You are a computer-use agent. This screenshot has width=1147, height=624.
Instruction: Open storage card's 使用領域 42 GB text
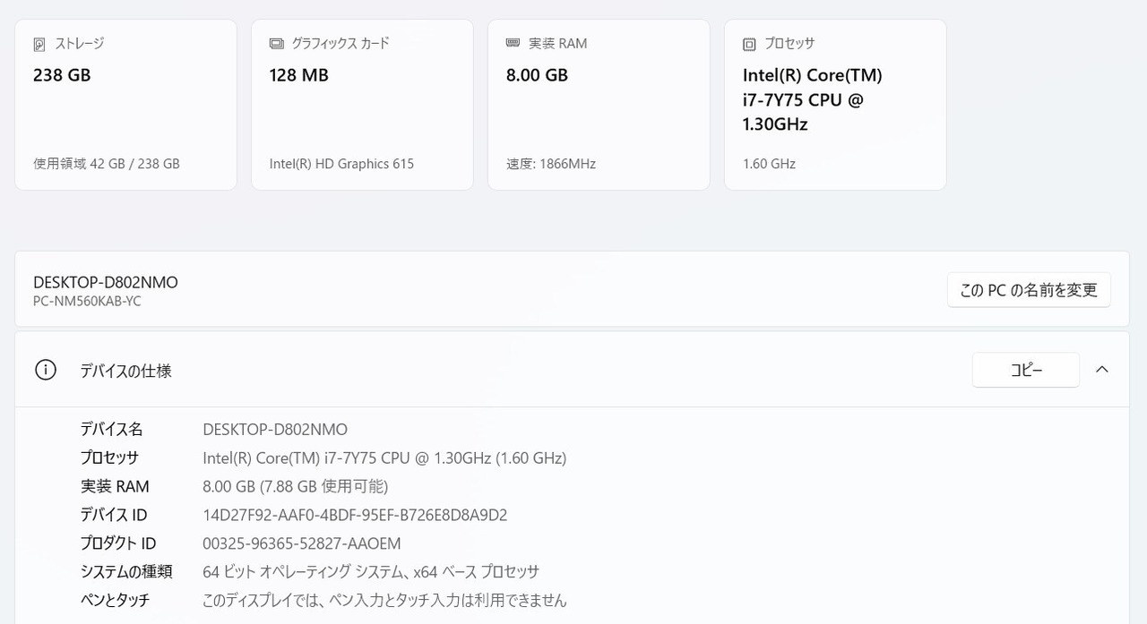[106, 164]
